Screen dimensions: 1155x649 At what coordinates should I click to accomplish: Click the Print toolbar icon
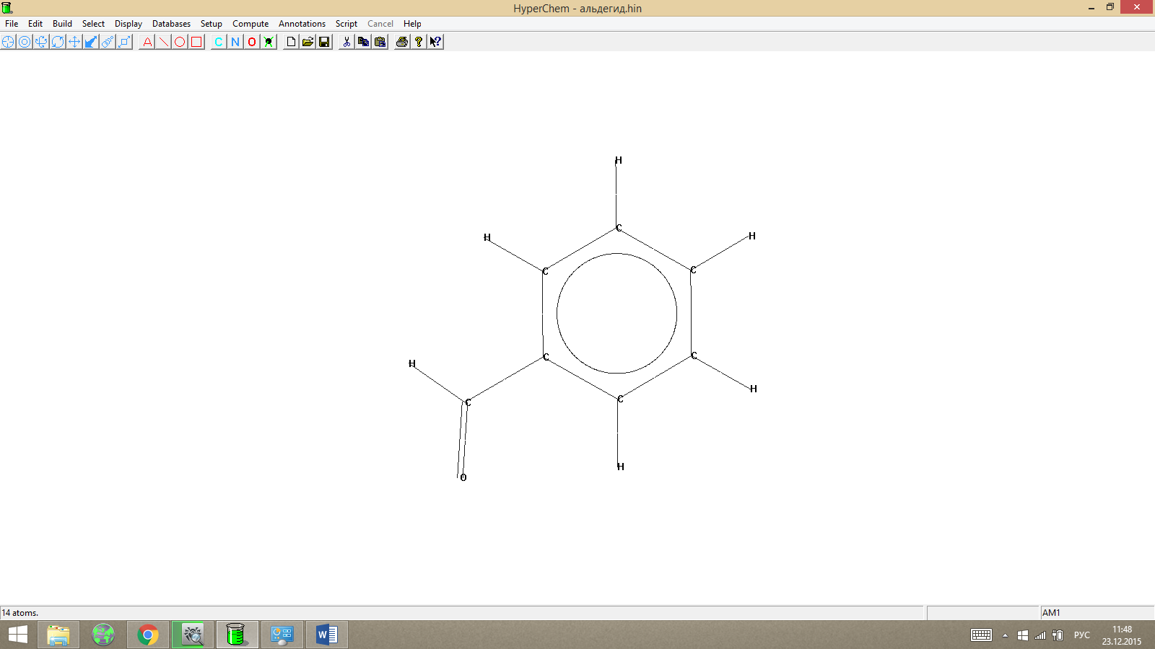tap(402, 42)
